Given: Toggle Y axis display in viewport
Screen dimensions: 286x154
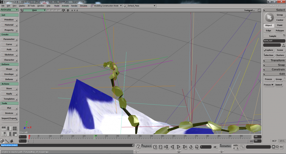Looking at the screenshot, I should [x=75, y=11].
